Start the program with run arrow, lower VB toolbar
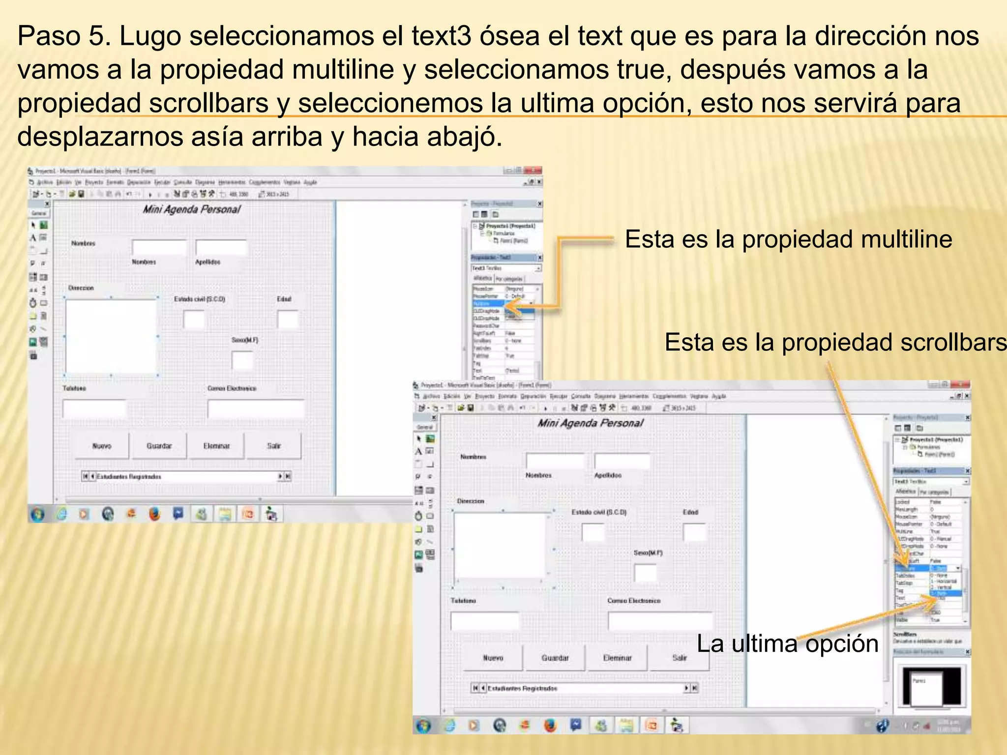Screen dimensions: 1007x755 pyautogui.click(x=546, y=408)
